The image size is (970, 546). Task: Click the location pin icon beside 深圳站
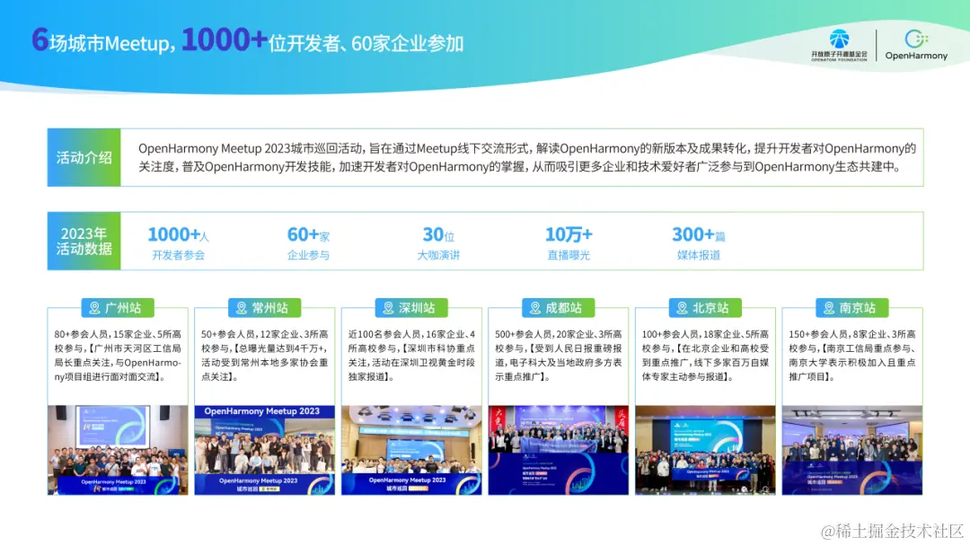click(389, 308)
